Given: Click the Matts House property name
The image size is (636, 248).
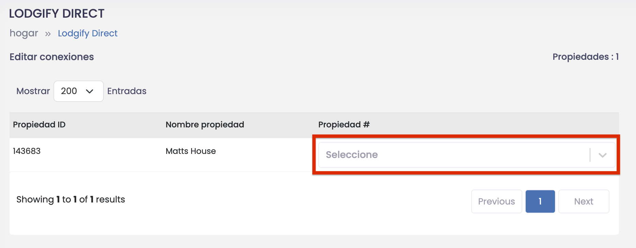Looking at the screenshot, I should click(190, 151).
